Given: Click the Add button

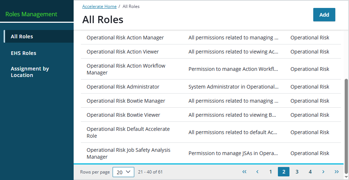Looking at the screenshot, I should point(324,15).
